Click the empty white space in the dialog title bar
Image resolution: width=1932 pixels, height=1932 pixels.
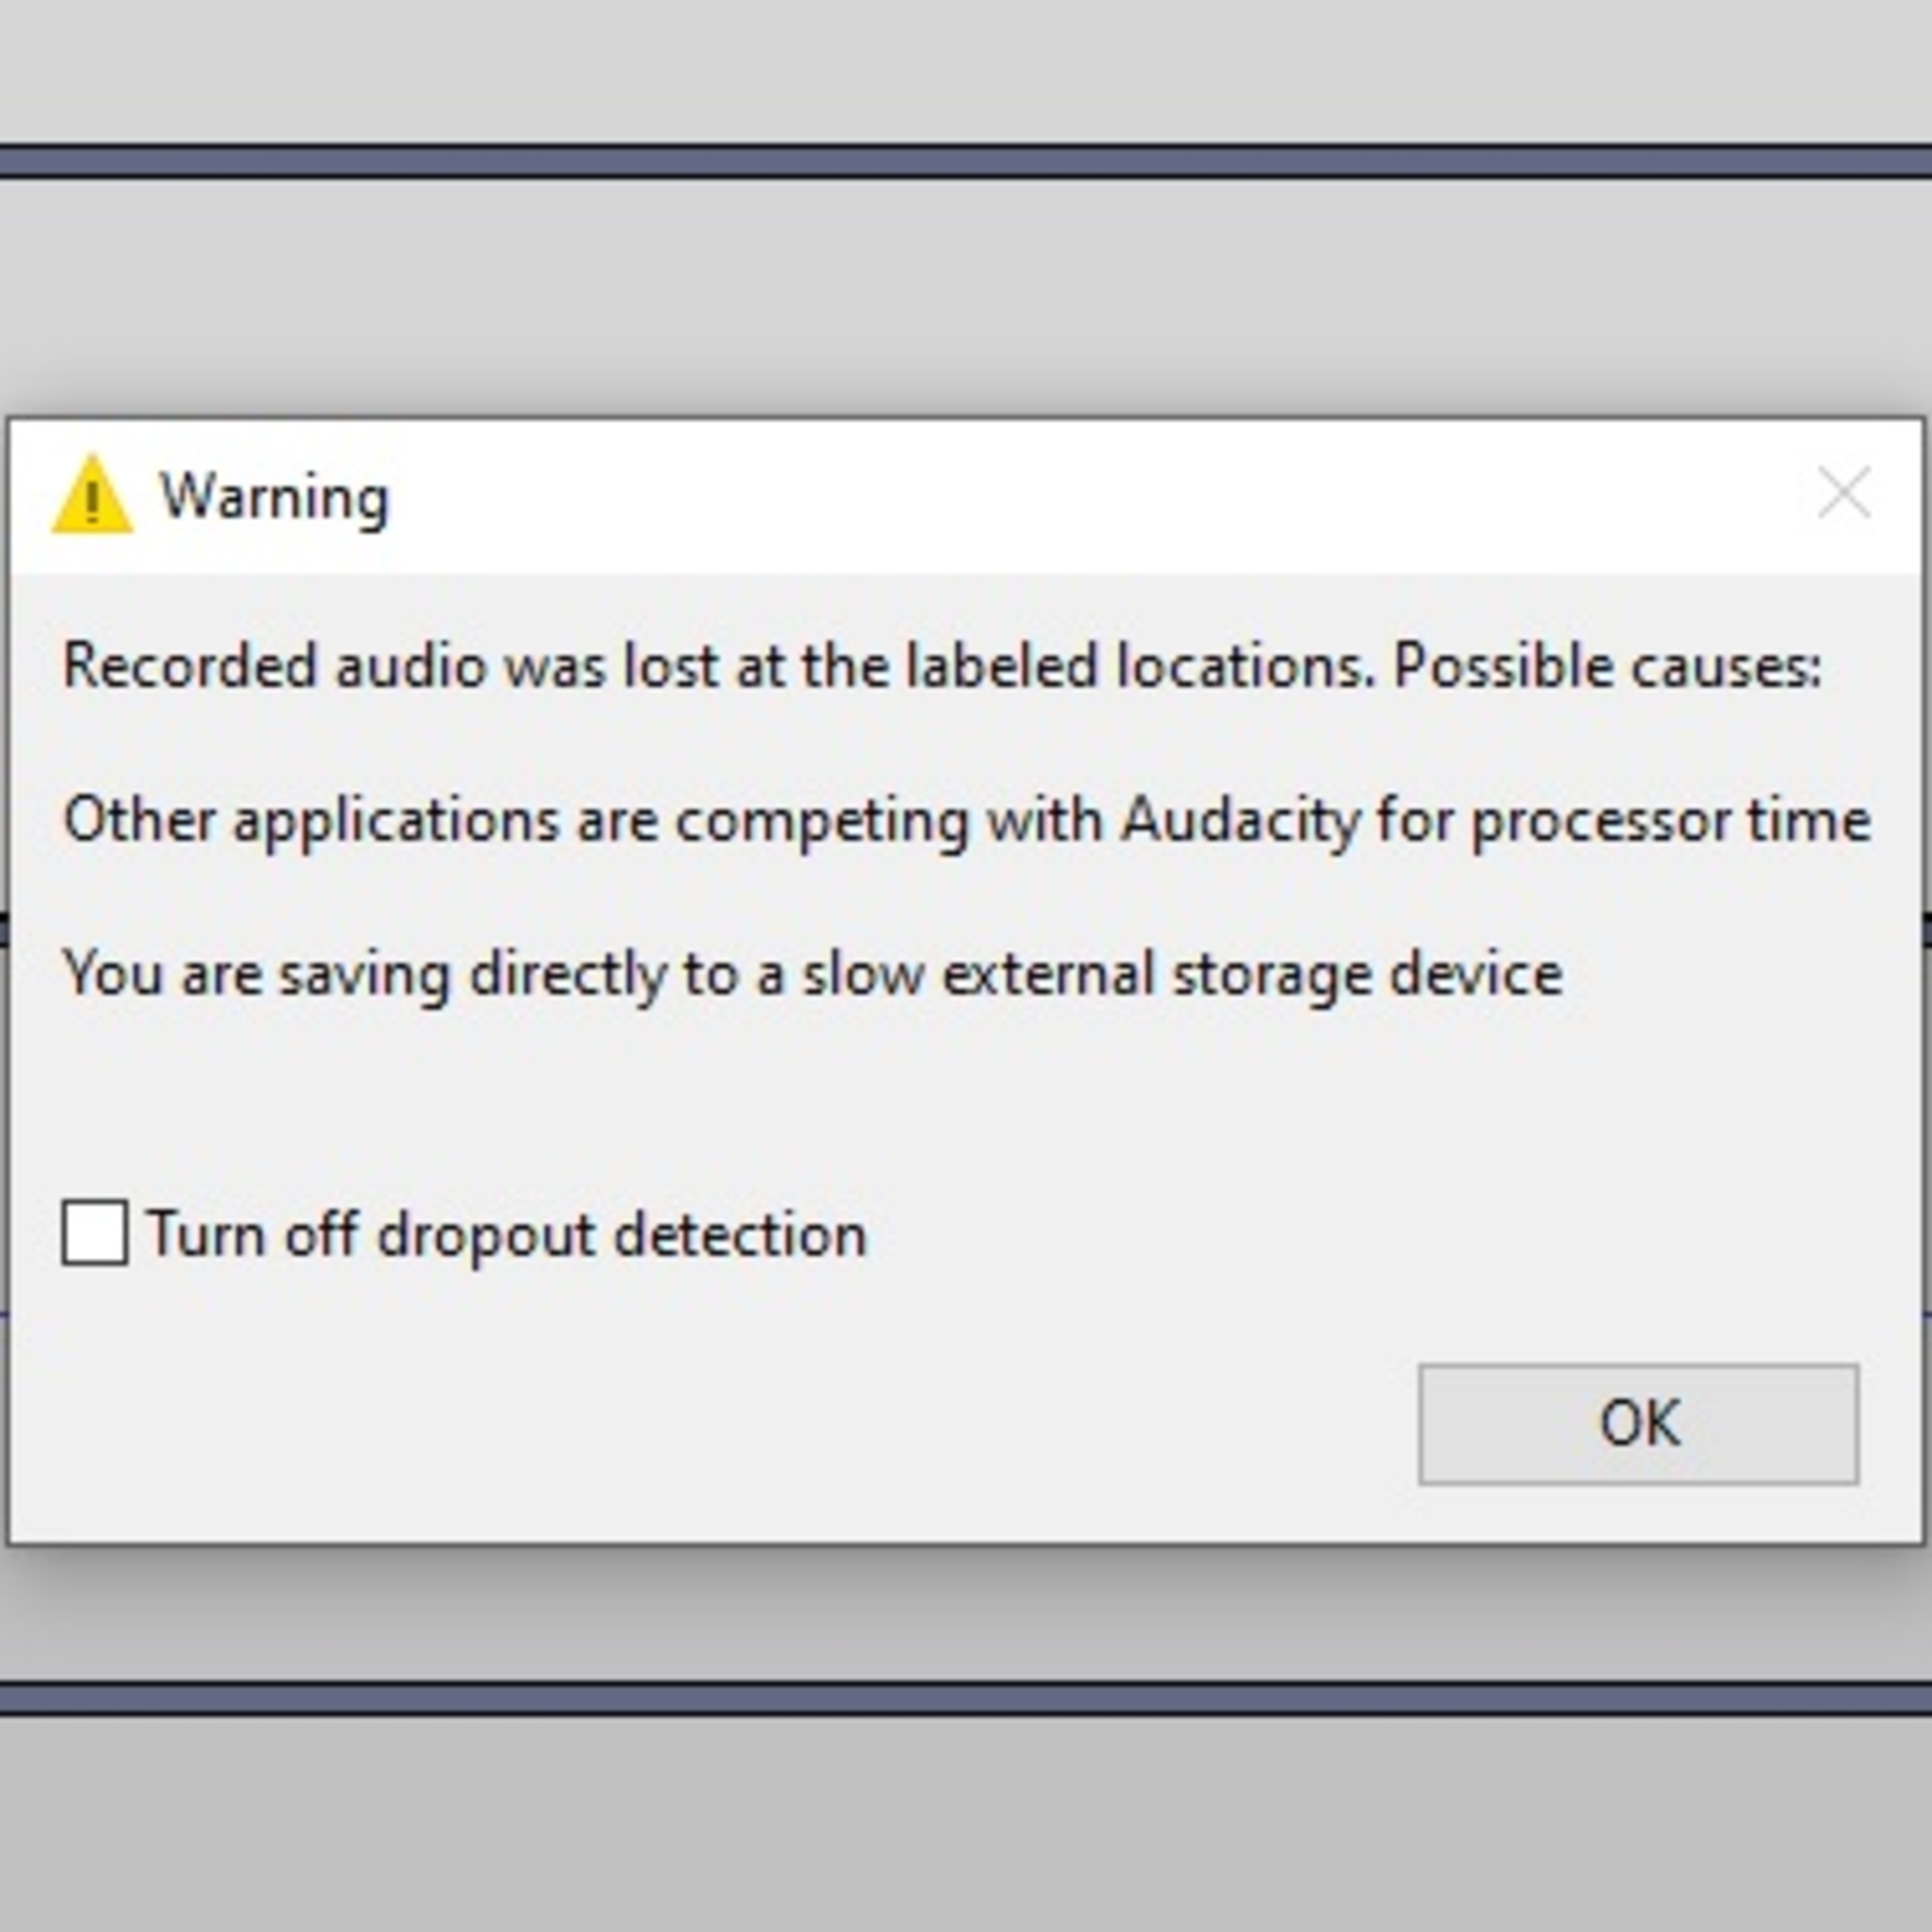[1100, 496]
